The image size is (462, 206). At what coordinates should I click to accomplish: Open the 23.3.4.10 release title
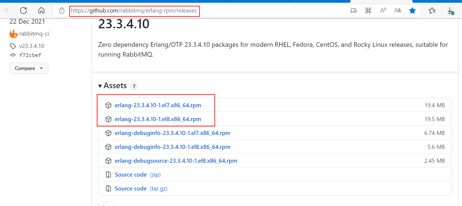point(124,24)
